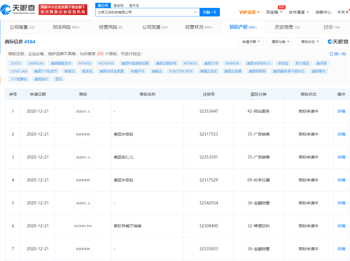Click 美团杏仁儿 thumbnail in row 3

pos(83,157)
